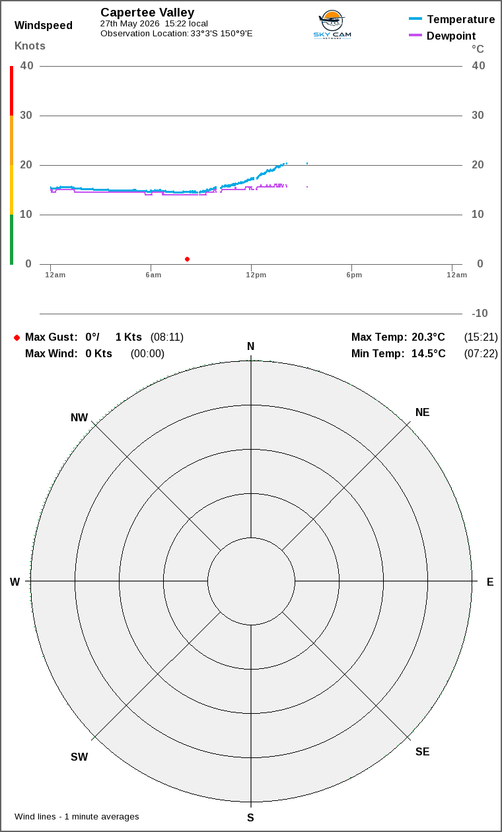Click the N compass label

(x=251, y=347)
